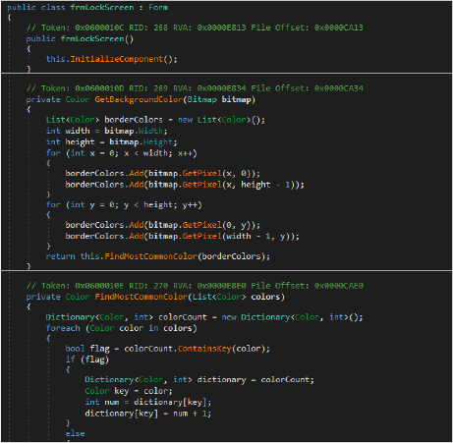Click the colorCount variable declaration name

(183, 317)
